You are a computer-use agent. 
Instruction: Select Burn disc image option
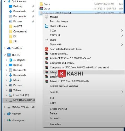tap(59, 21)
